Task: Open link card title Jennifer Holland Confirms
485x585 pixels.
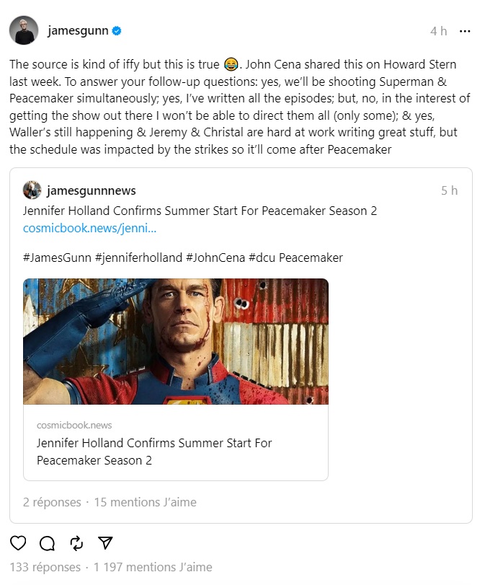Action: (x=154, y=452)
